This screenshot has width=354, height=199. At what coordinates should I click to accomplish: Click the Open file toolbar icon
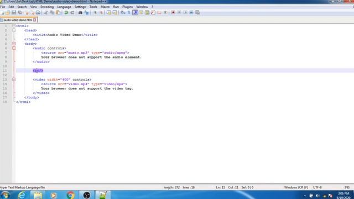[8, 13]
